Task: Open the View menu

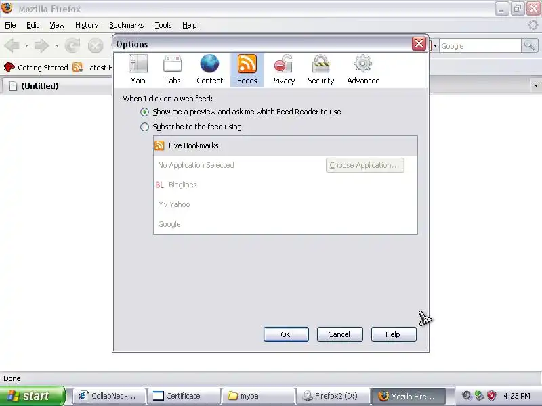Action: point(57,25)
